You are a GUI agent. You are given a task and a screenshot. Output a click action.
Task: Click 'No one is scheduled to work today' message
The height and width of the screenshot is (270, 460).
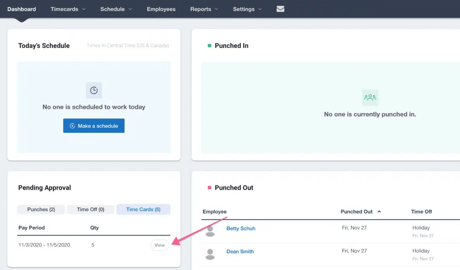94,107
